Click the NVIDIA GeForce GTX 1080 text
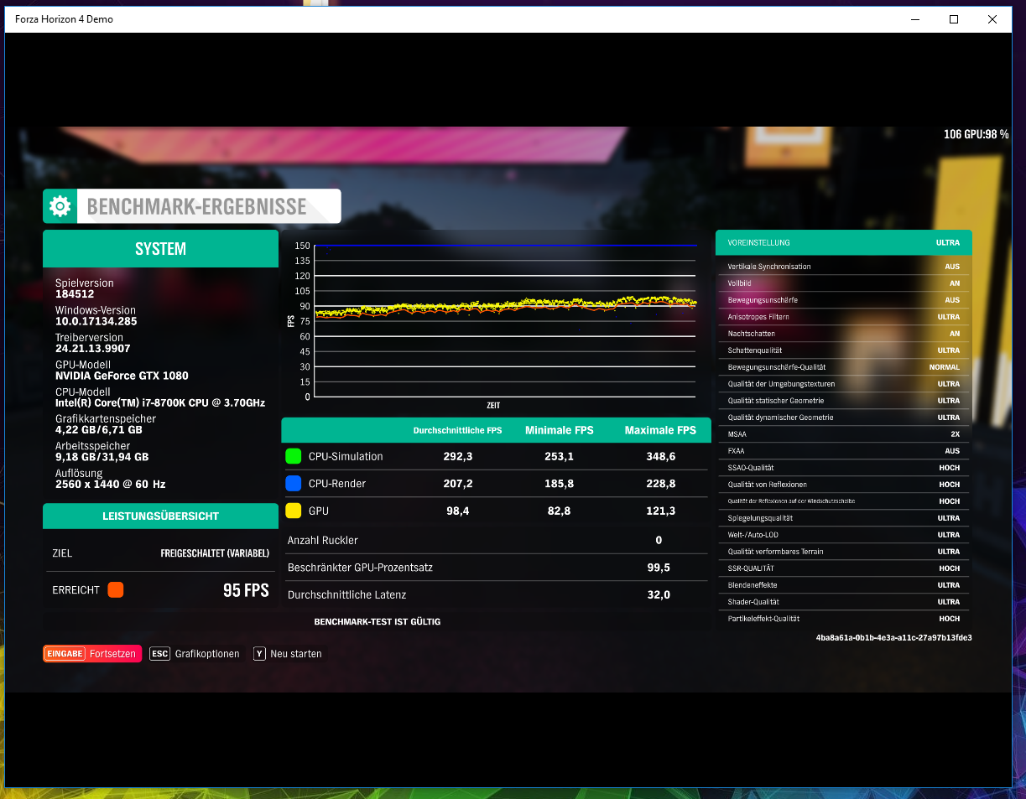This screenshot has width=1026, height=799. click(122, 376)
